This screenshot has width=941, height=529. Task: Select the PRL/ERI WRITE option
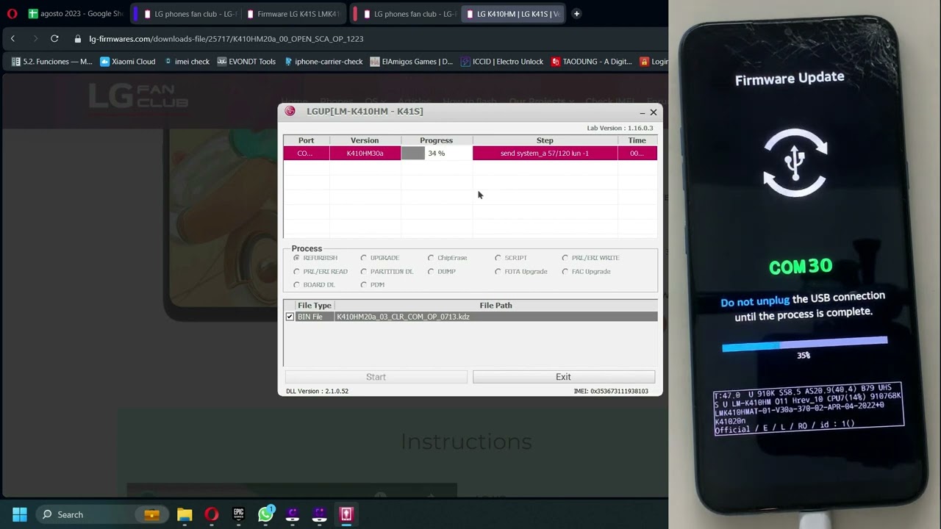coord(590,258)
